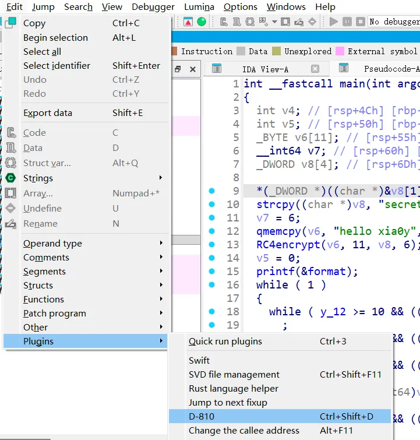Viewport: 420px width, 440px height.
Task: Click the Copy icon in the Edit menu
Action: coord(10,23)
